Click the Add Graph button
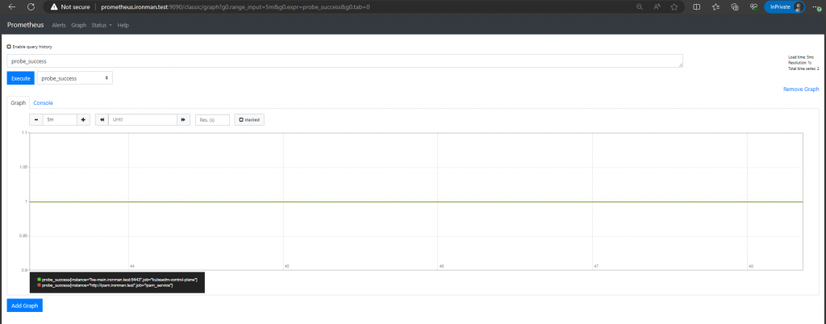 point(25,305)
